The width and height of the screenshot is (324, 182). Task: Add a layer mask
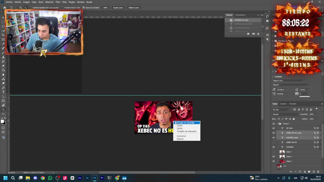[300, 172]
